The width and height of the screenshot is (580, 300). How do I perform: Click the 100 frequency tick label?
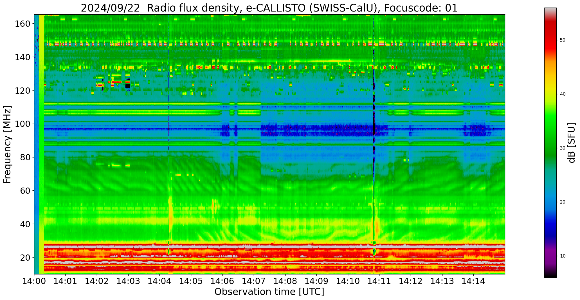tap(23, 124)
